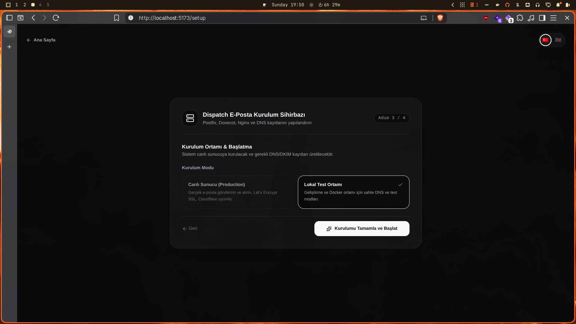
Task: Open the Docker whale icon in top bar
Action: (x=497, y=5)
